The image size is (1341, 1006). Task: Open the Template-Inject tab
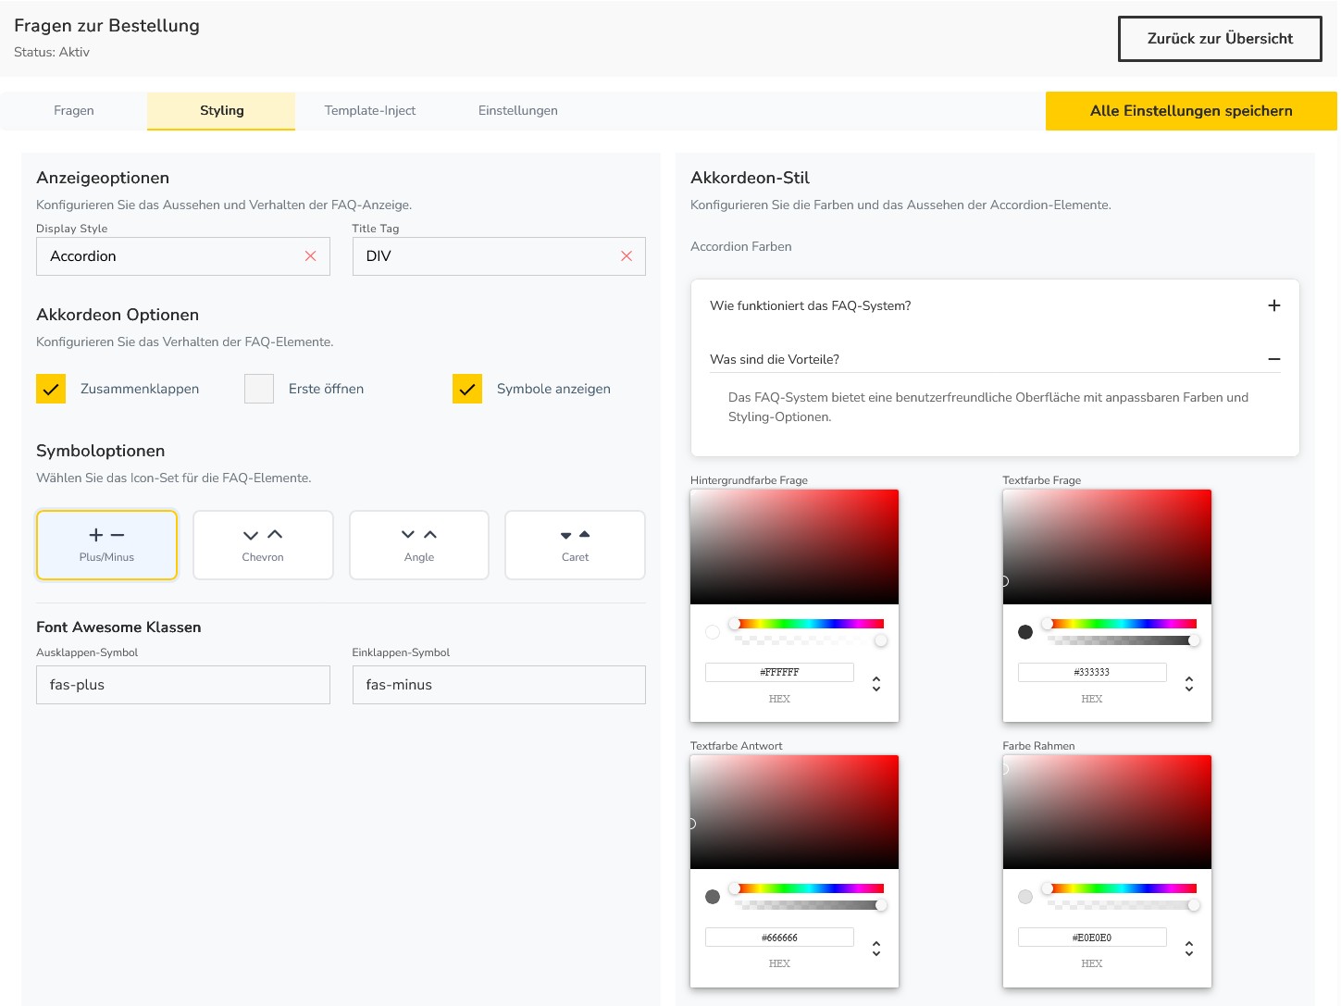(369, 110)
